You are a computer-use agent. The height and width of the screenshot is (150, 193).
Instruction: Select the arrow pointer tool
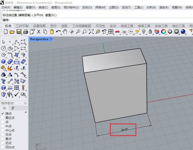[3, 42]
